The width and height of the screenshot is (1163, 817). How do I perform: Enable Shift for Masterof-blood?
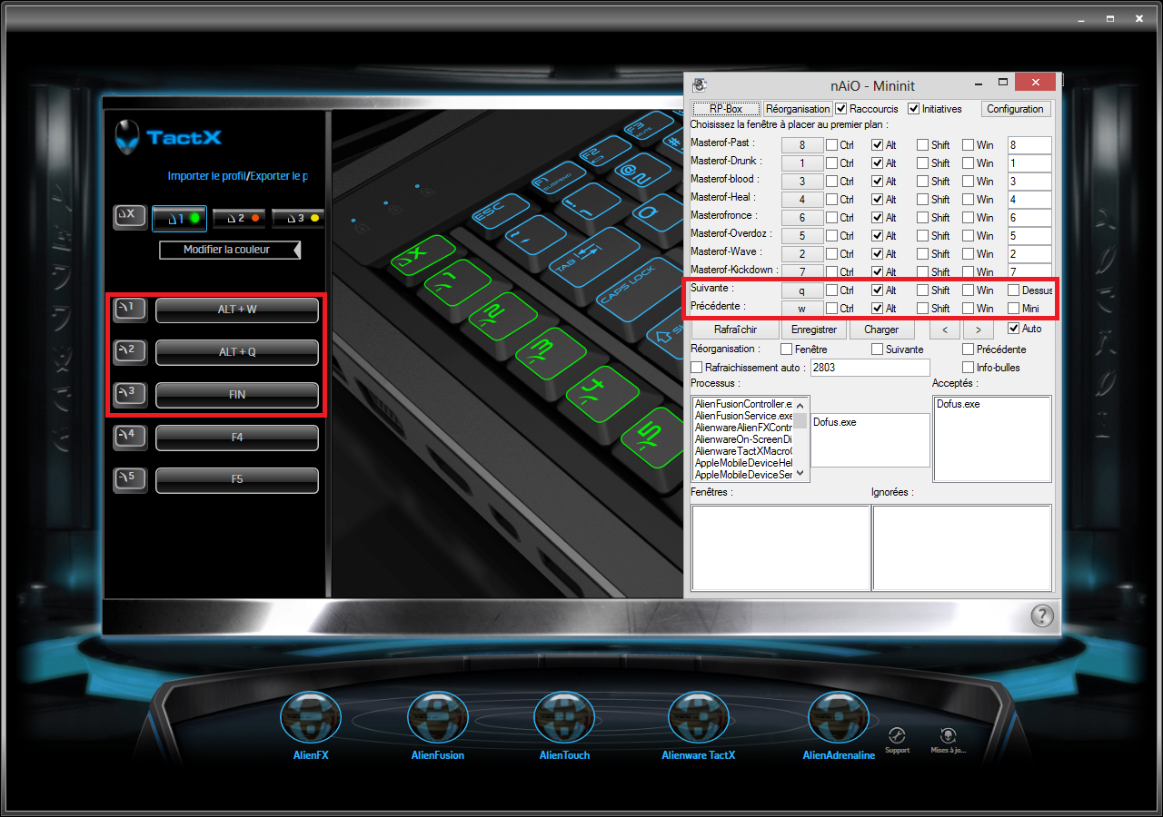tap(922, 181)
